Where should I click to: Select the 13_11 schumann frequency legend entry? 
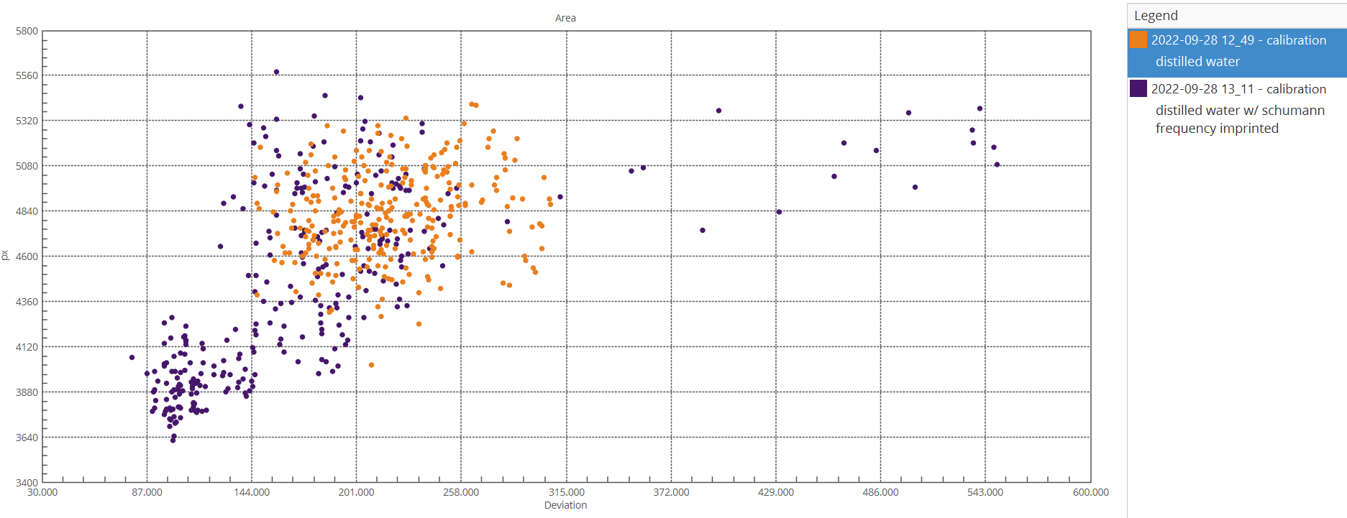coord(1238,108)
